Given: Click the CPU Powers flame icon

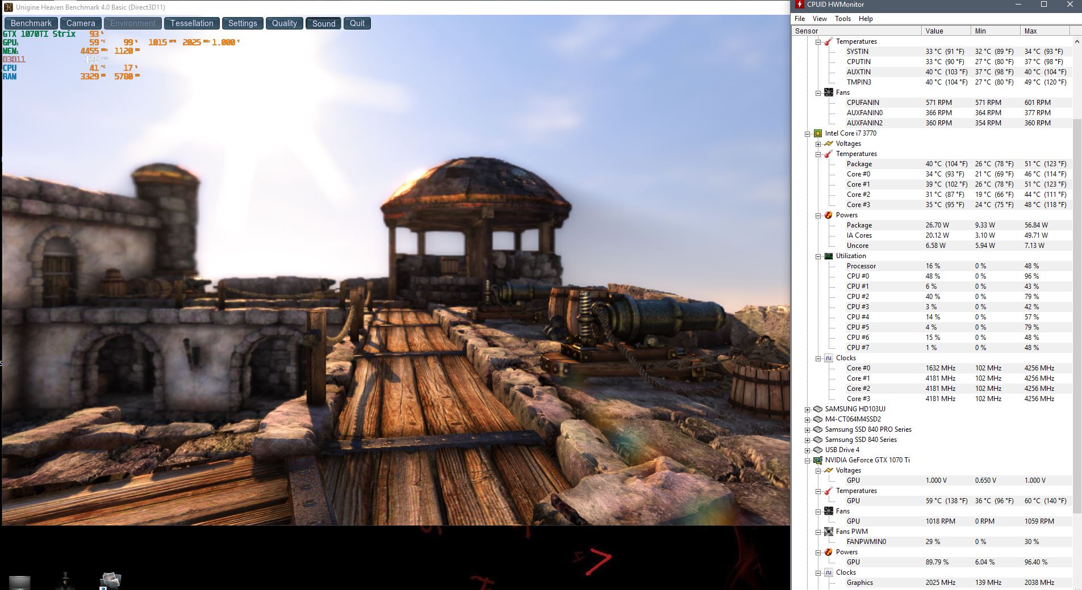Looking at the screenshot, I should [829, 215].
